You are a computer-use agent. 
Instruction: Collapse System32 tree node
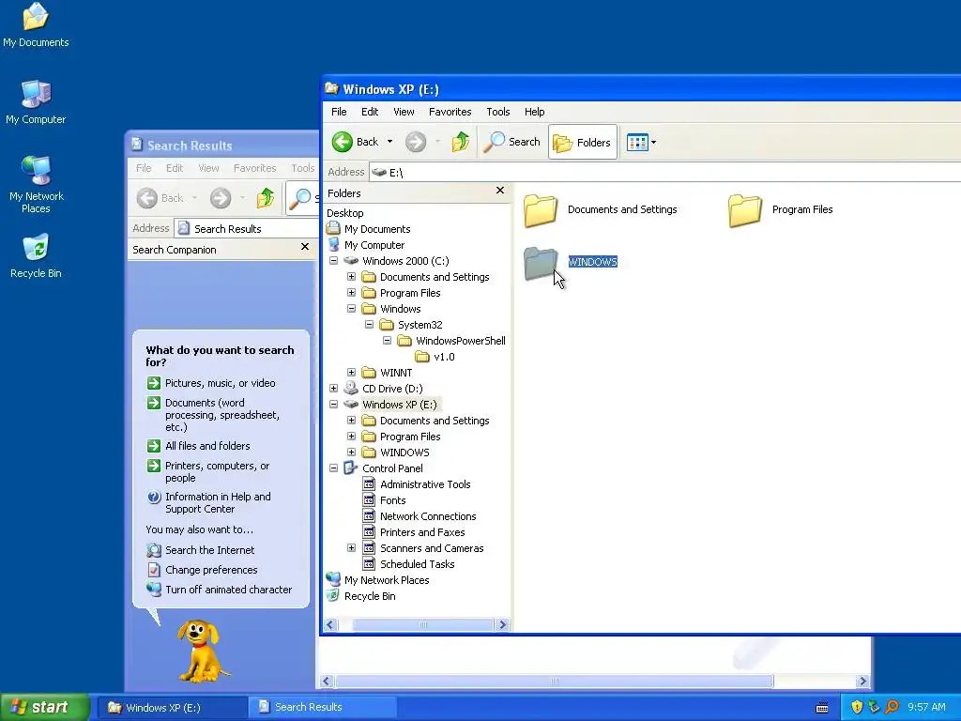(369, 324)
